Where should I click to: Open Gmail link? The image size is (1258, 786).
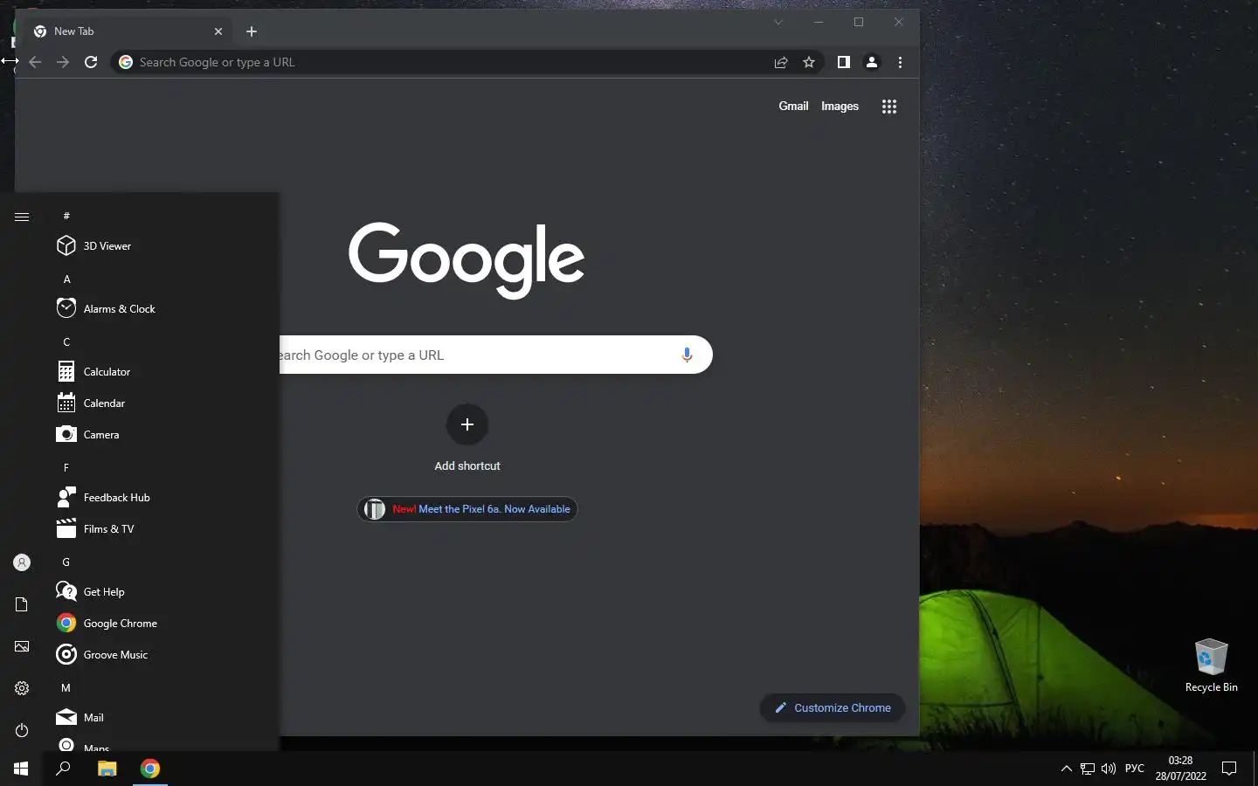[x=793, y=106]
